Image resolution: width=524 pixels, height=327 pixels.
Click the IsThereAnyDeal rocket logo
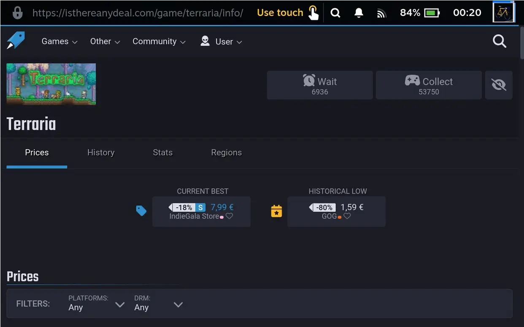coord(16,41)
